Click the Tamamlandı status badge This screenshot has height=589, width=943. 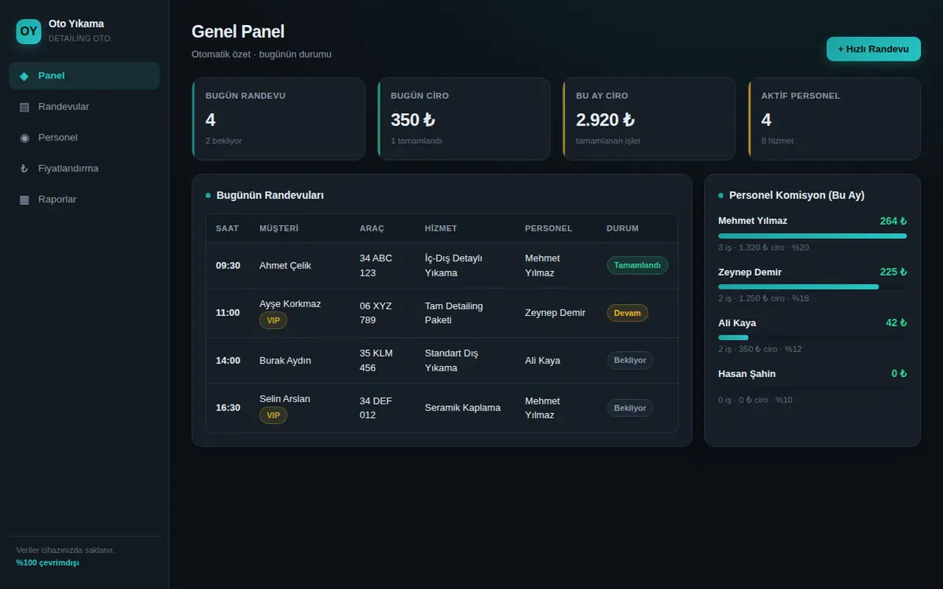click(637, 265)
